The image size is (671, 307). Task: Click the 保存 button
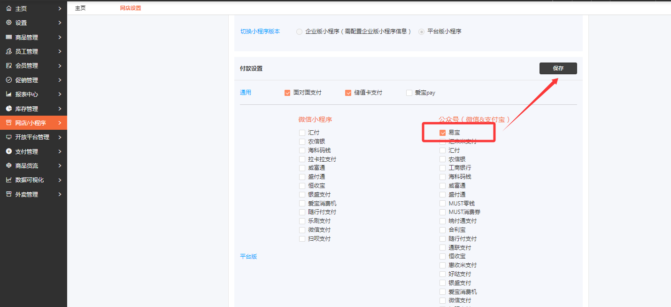558,68
